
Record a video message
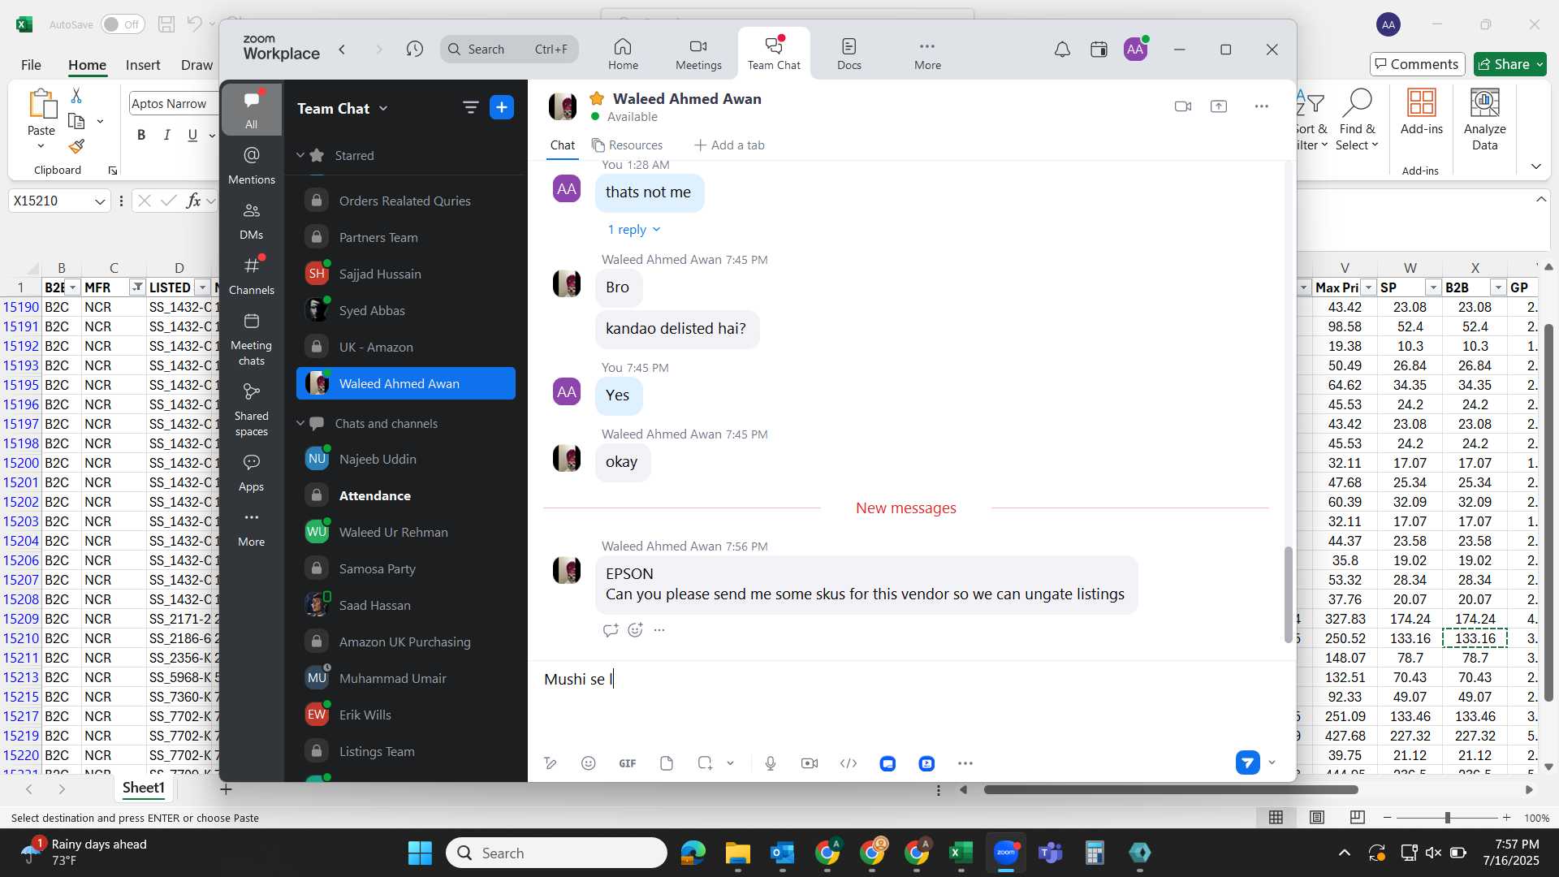tap(810, 763)
